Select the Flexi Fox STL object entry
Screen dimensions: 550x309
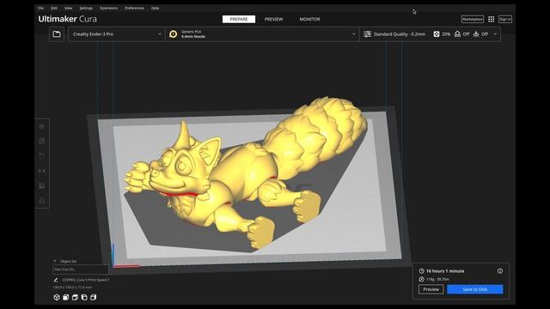point(80,270)
